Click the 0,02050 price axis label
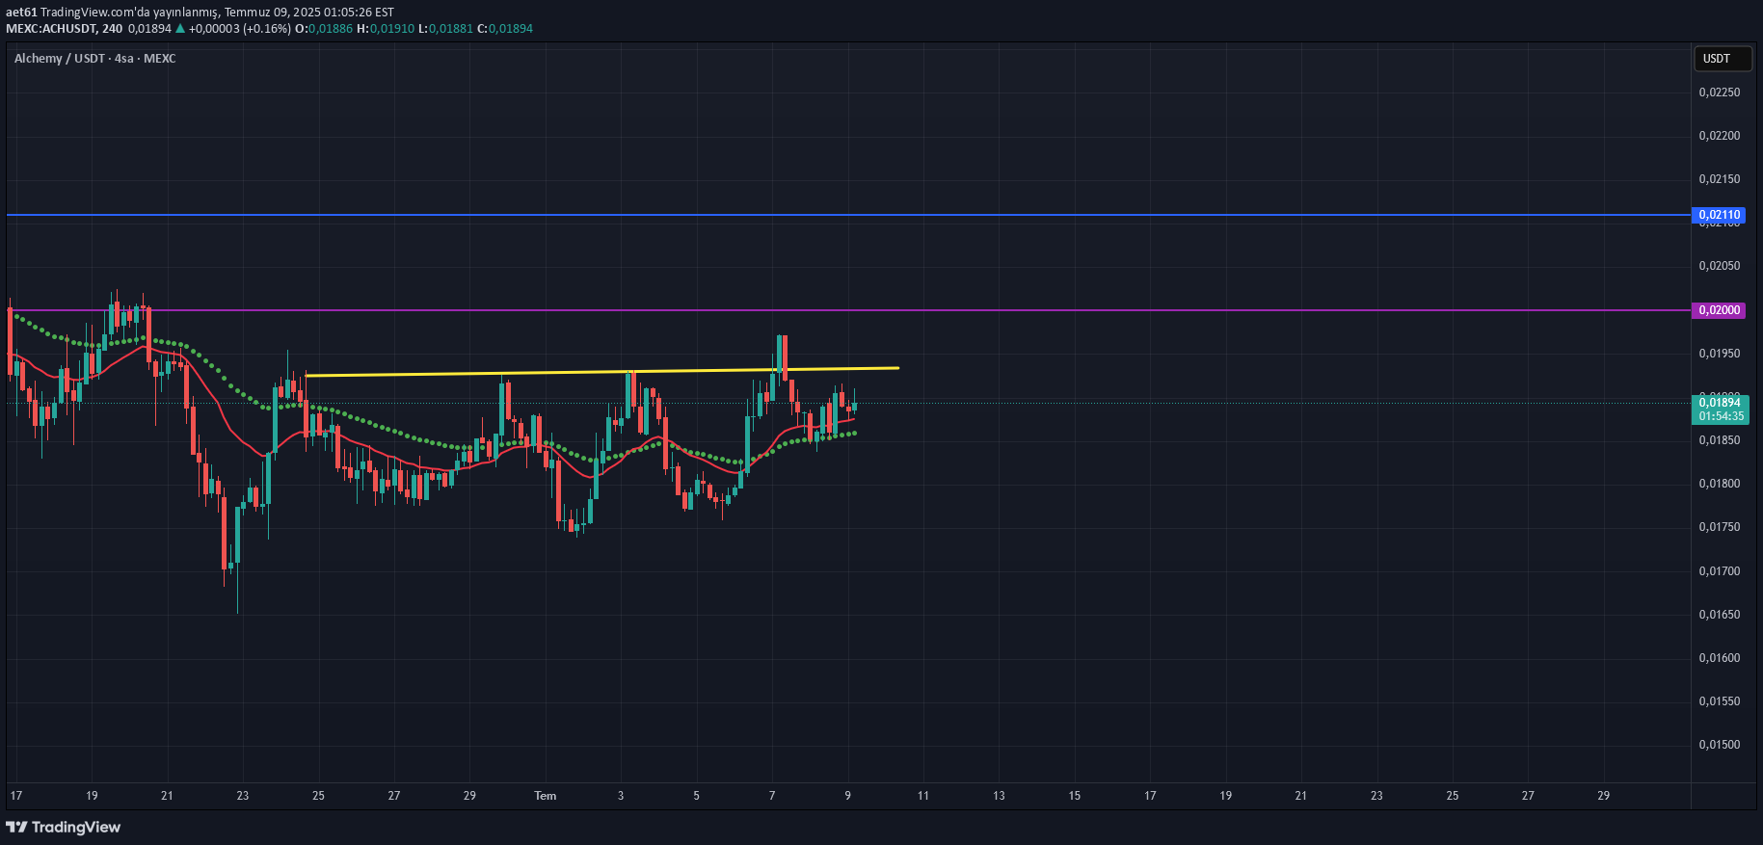 point(1720,266)
